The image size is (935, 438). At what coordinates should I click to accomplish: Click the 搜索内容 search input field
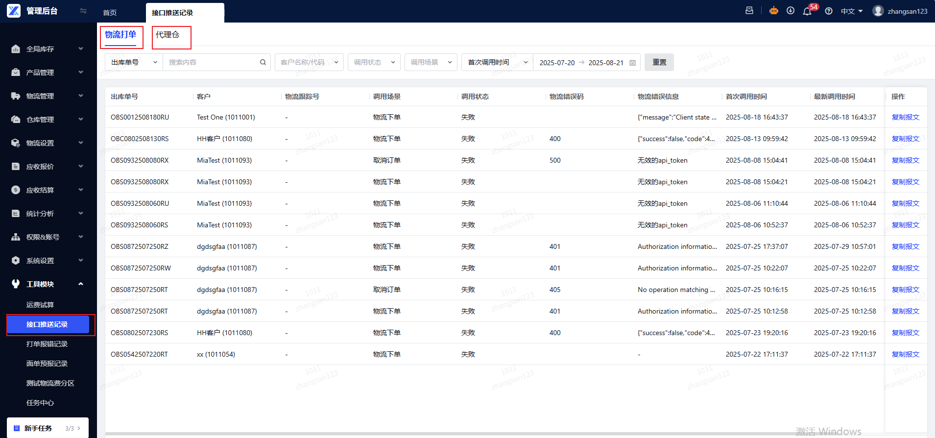coord(212,62)
